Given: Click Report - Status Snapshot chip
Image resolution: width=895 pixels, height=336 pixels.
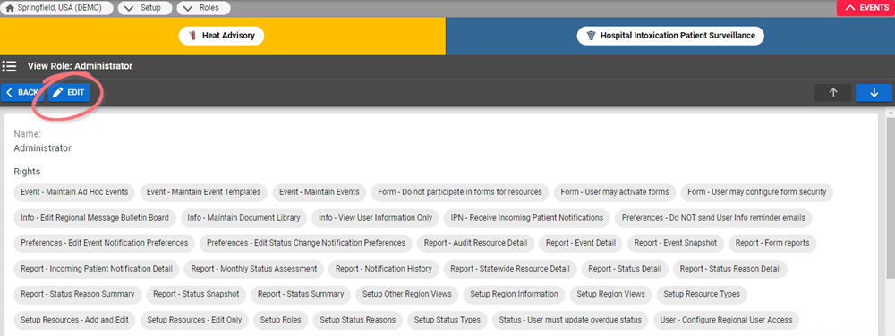Looking at the screenshot, I should (x=196, y=294).
